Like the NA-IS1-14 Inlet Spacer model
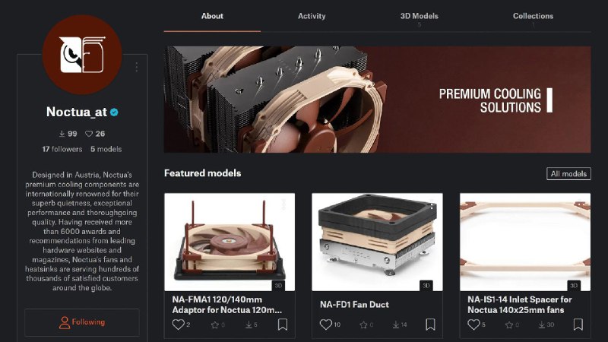This screenshot has height=342, width=608. (473, 325)
